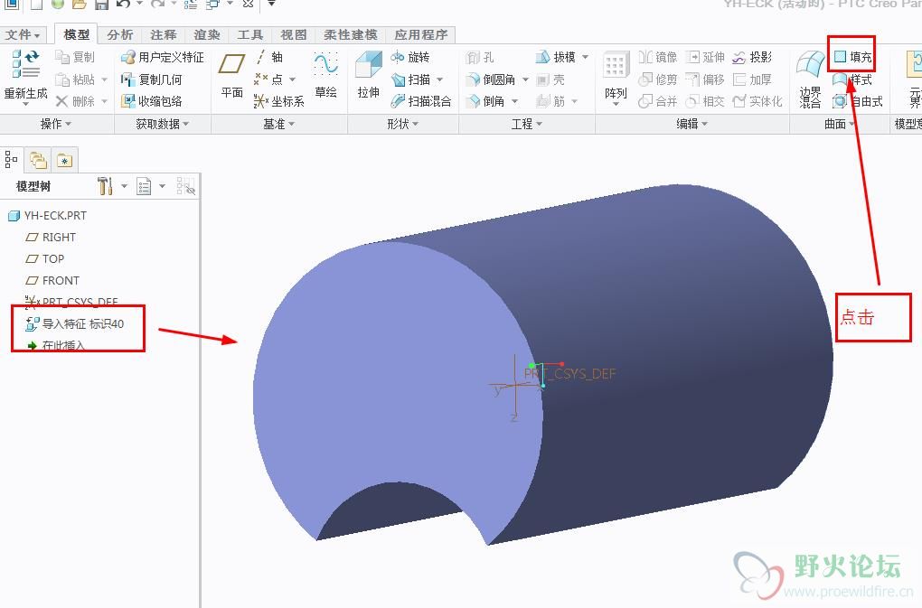Viewport: 922px width, 608px height.
Task: Select the 延伸 (Extend) tool
Action: (706, 57)
